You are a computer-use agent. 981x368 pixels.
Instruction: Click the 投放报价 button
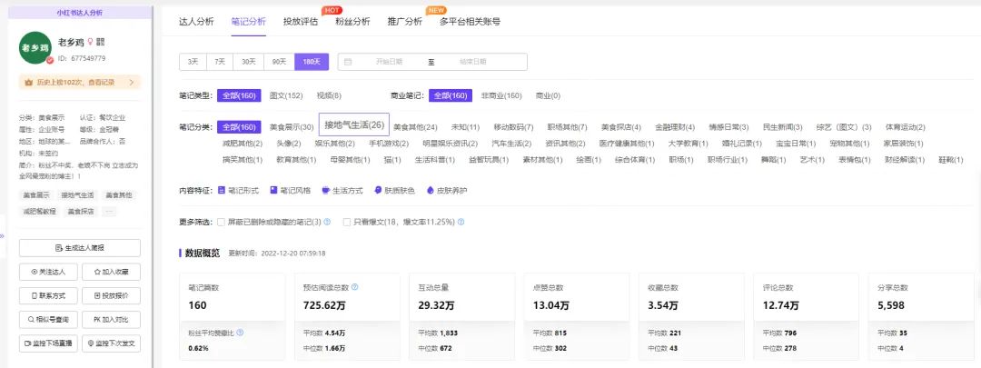(111, 295)
